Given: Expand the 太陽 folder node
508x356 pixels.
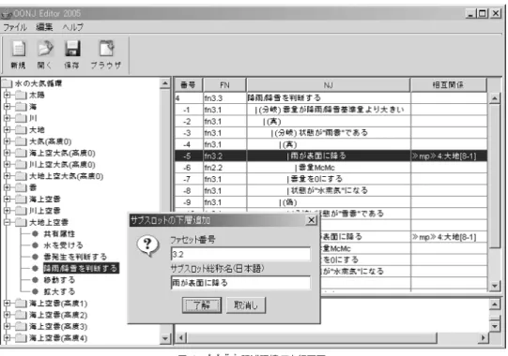Looking at the screenshot, I should (x=7, y=95).
